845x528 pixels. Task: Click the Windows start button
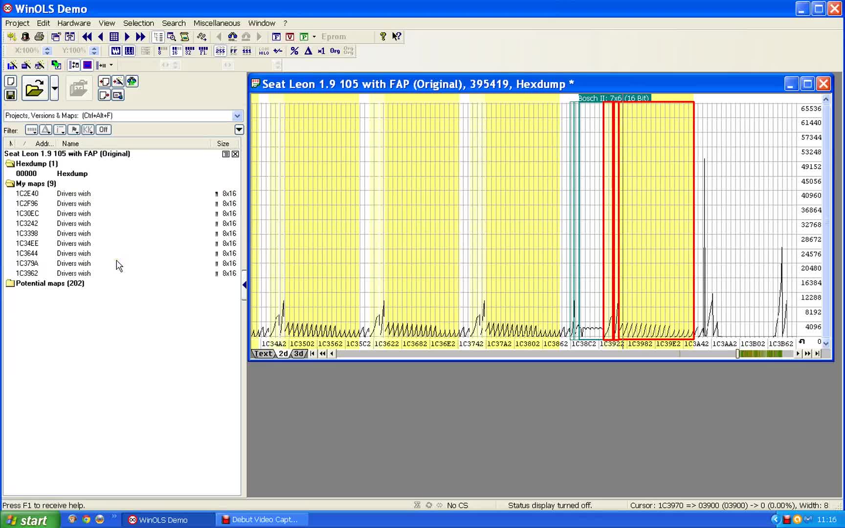click(x=29, y=520)
